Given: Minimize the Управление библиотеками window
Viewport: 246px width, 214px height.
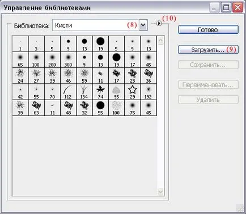Looking at the screenshot, I should tap(214, 8).
